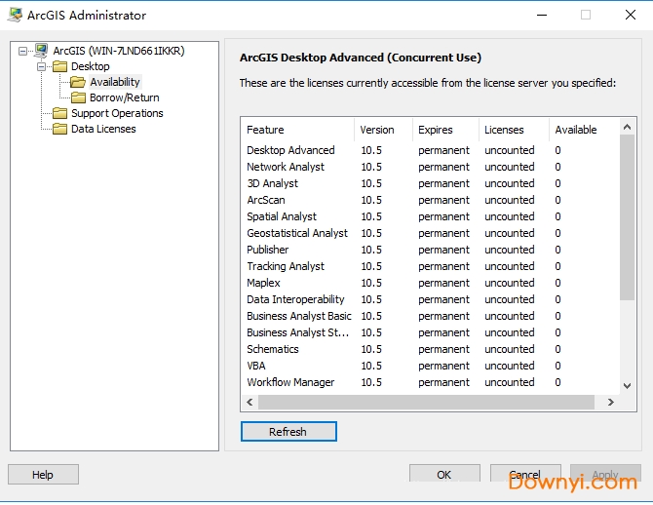Select the Publisher row
The image size is (653, 505).
click(x=430, y=250)
